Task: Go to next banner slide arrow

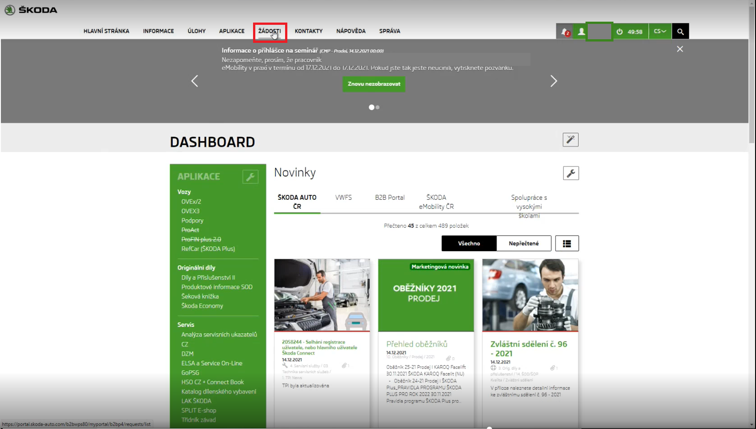Action: click(553, 81)
